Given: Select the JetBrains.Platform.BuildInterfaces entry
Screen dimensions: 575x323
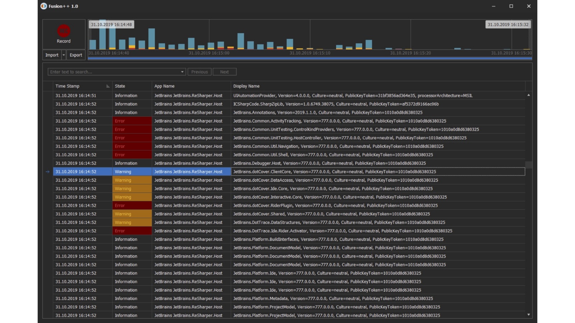Looking at the screenshot, I should click(x=289, y=239).
